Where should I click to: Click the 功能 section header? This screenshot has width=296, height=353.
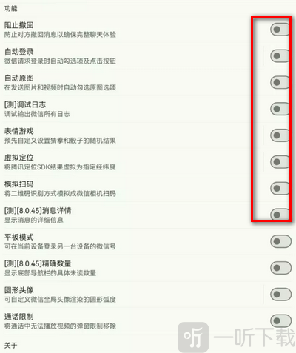click(10, 9)
